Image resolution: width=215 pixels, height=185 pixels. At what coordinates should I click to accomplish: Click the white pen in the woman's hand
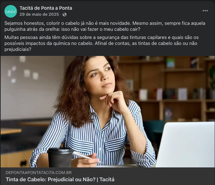tap(88, 157)
